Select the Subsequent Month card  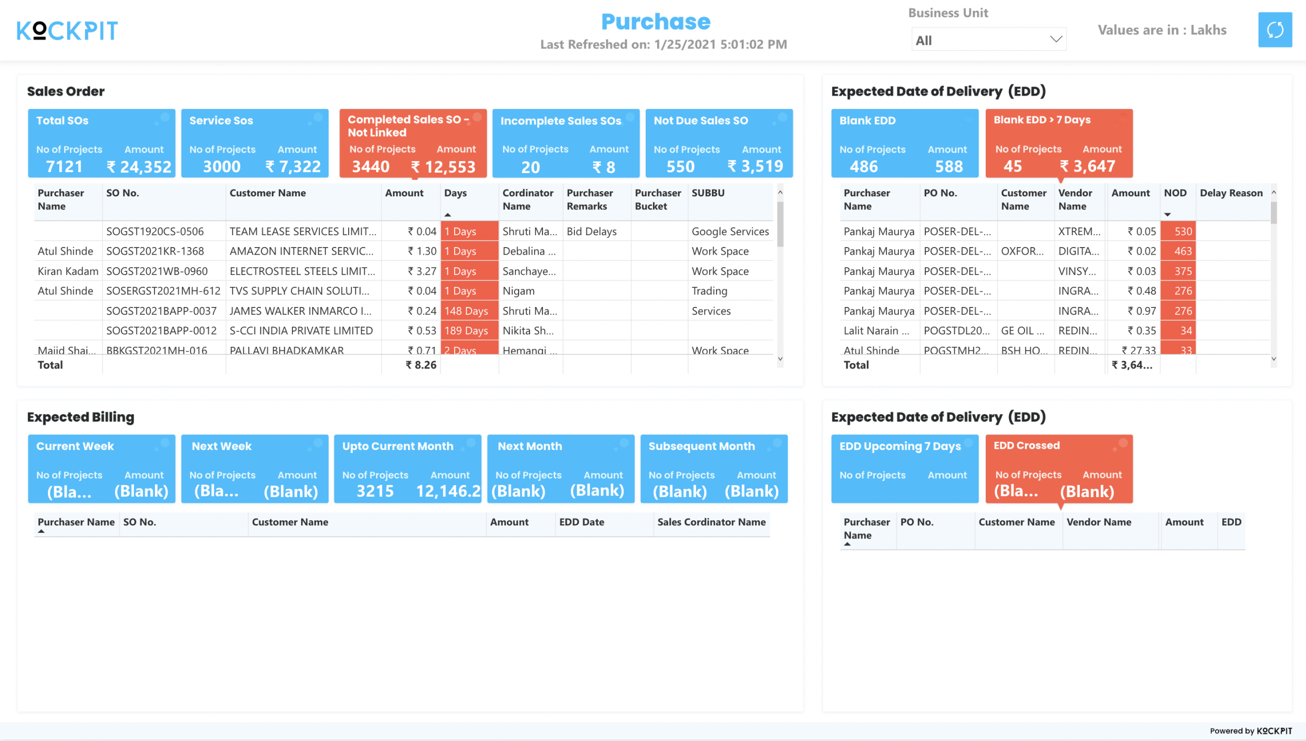714,469
